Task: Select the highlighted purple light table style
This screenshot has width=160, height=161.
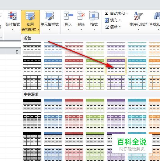Action: tap(116, 66)
